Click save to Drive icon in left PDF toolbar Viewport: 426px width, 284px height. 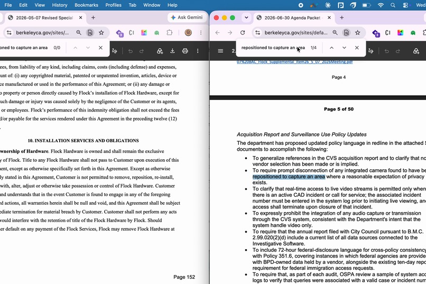[x=160, y=51]
